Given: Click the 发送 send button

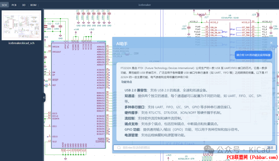Looking at the screenshot, I should pyautogui.click(x=270, y=148).
